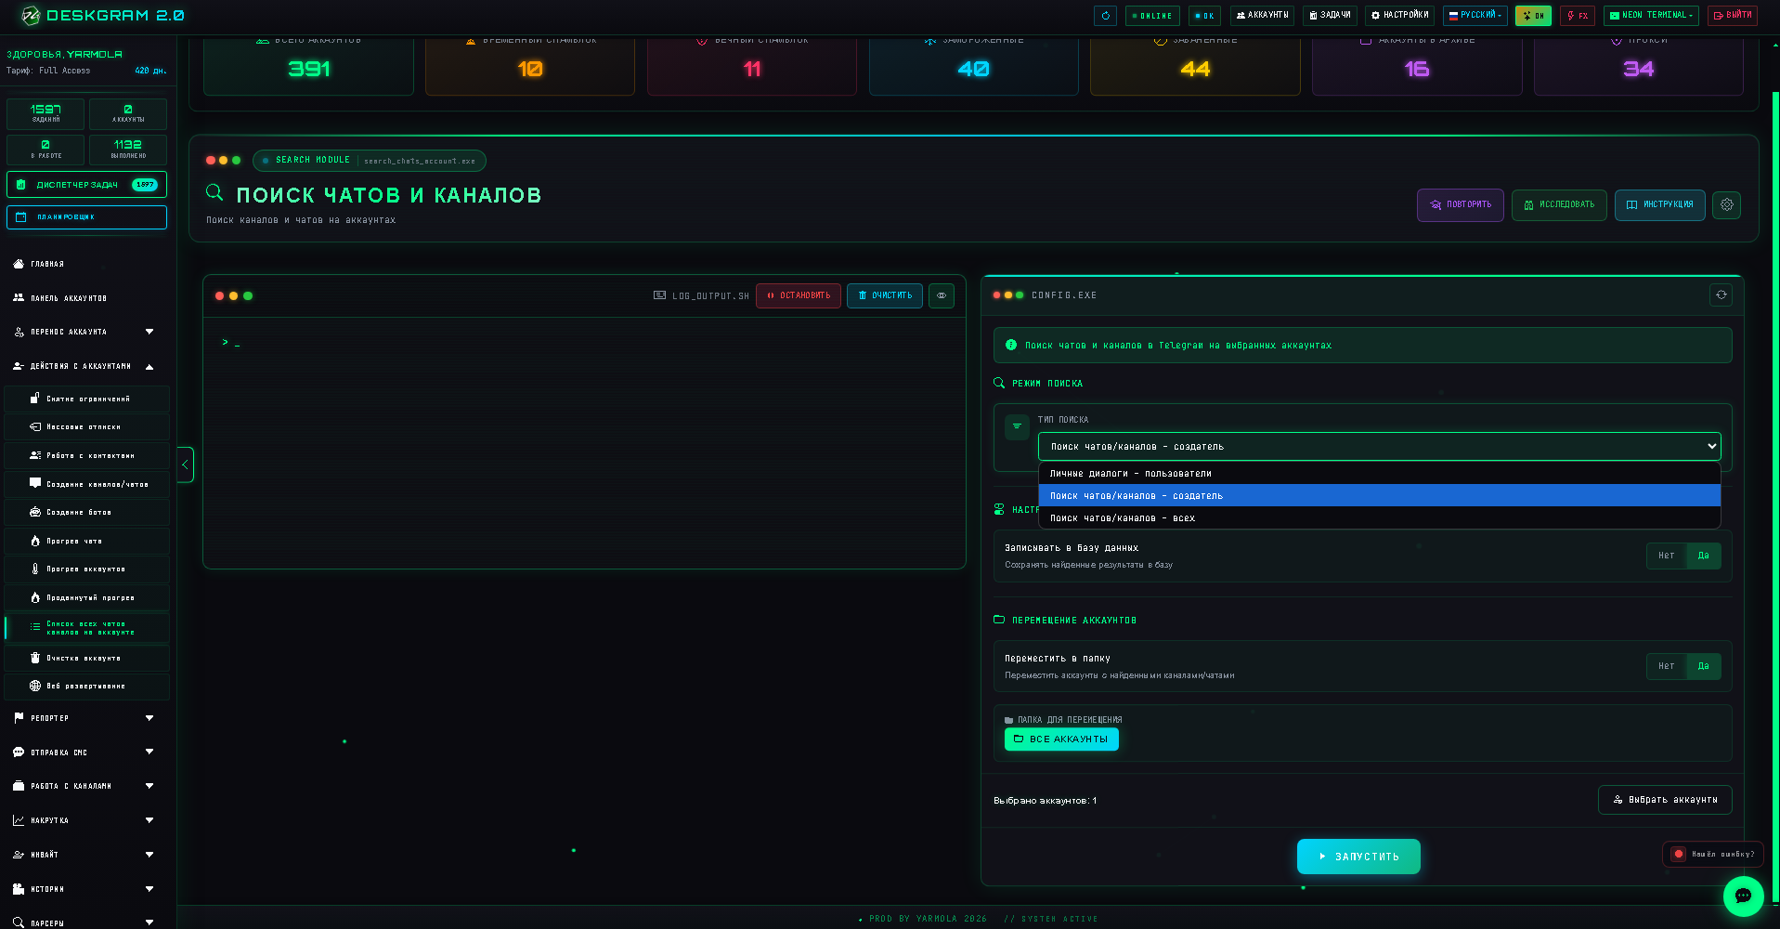Open Прогрев аккаунтов in the sidebar
This screenshot has height=929, width=1780.
88,569
